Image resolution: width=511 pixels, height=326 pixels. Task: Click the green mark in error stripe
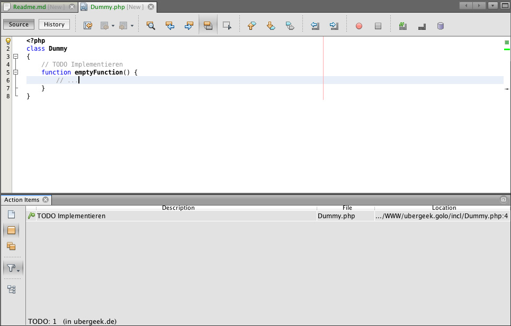pos(507,50)
